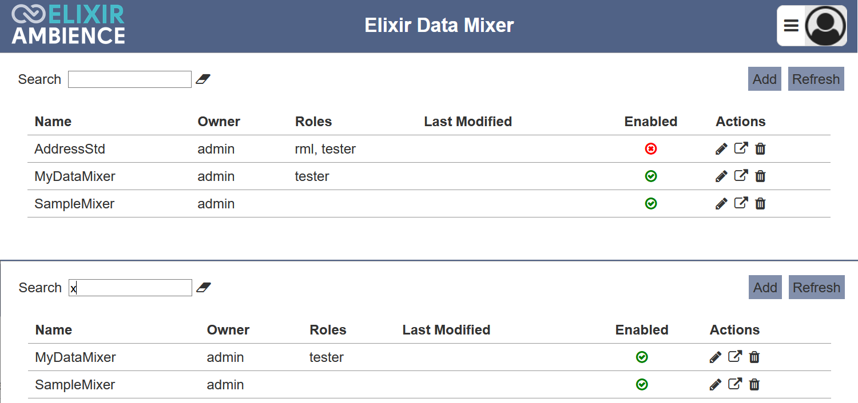Toggle MyDataMixer's enabled checkmark in the upper table

651,176
